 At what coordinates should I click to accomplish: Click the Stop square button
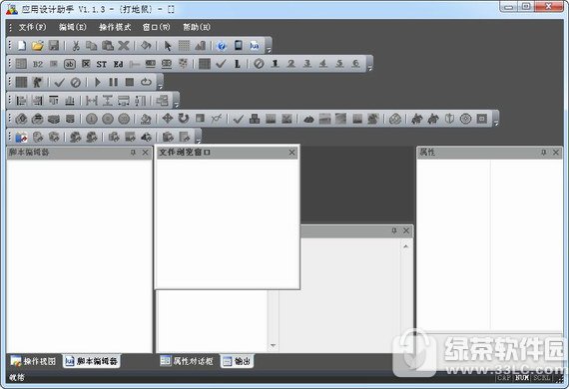pos(130,83)
